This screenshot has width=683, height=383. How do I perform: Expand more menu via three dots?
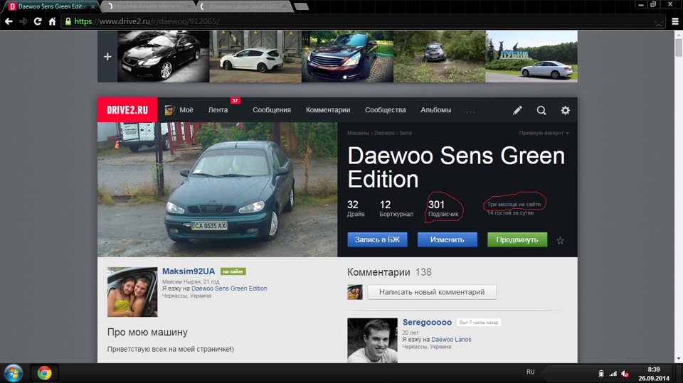[x=470, y=112]
